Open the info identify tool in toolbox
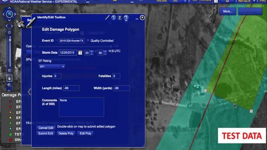 tap(113, 17)
